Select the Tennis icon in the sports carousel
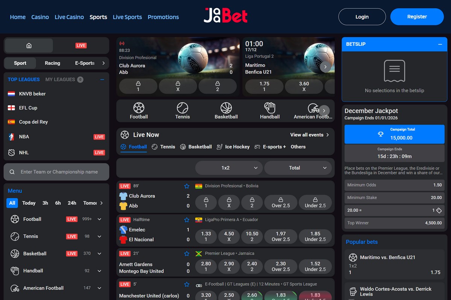 182,110
